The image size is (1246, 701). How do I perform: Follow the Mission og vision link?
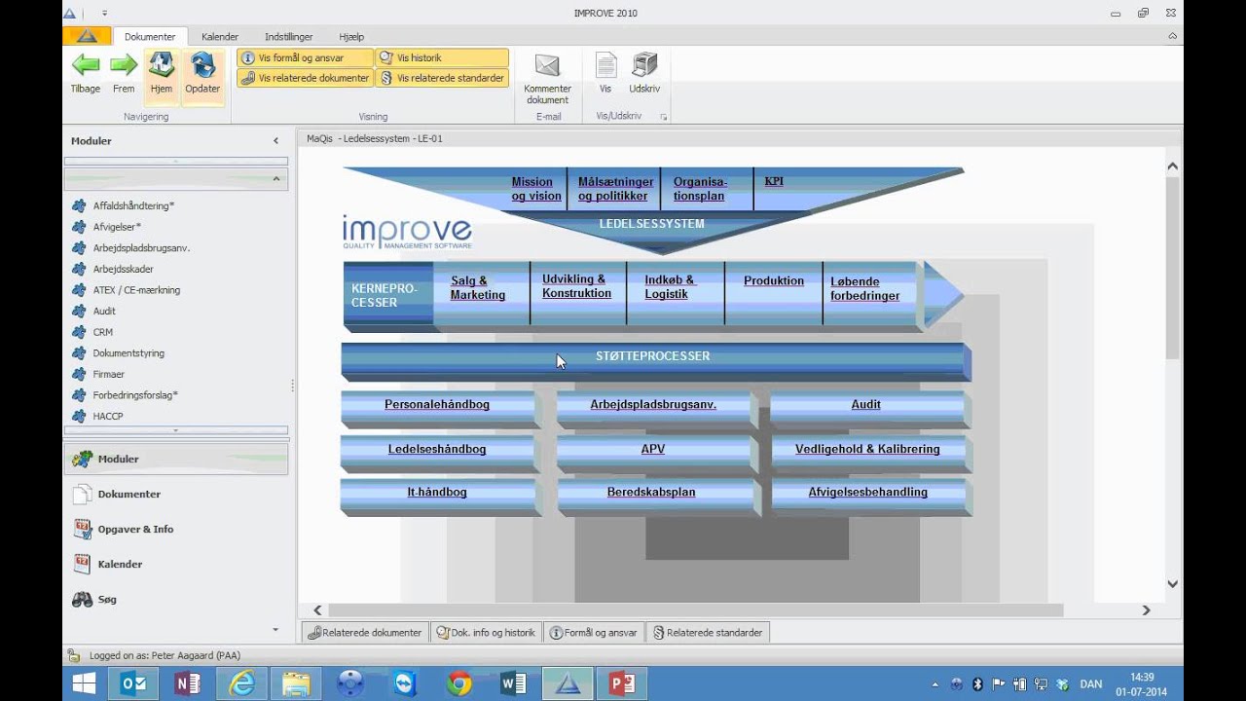click(x=536, y=189)
